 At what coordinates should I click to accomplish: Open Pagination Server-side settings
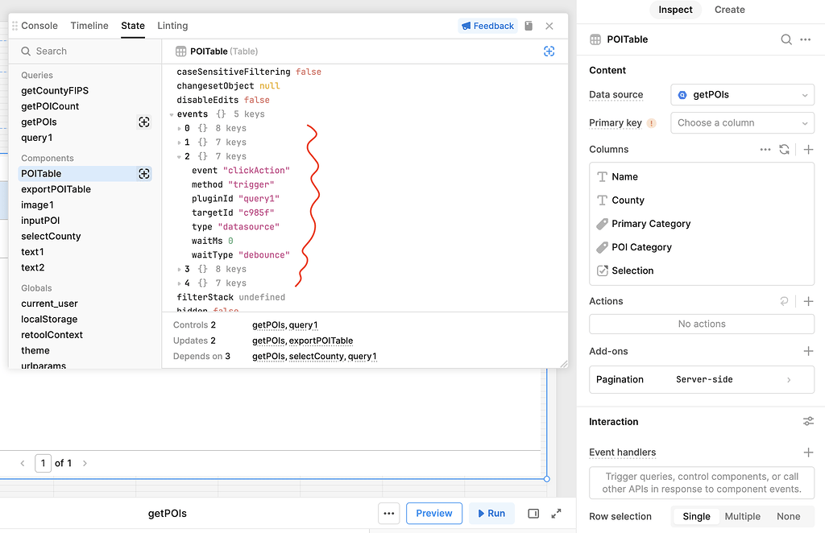[702, 379]
